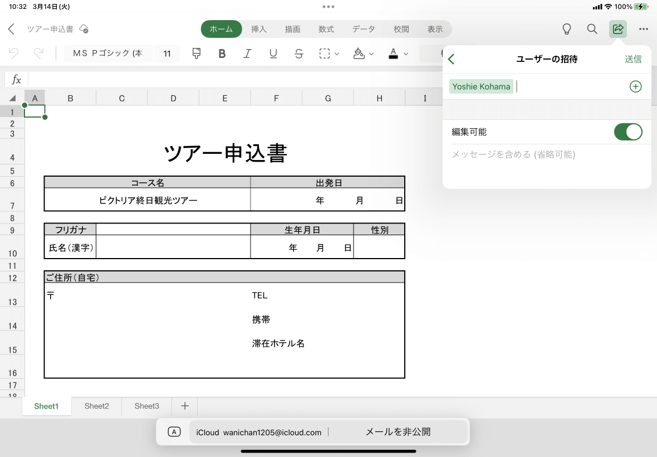Apply Underline formatting
Image resolution: width=657 pixels, height=457 pixels.
click(x=273, y=54)
